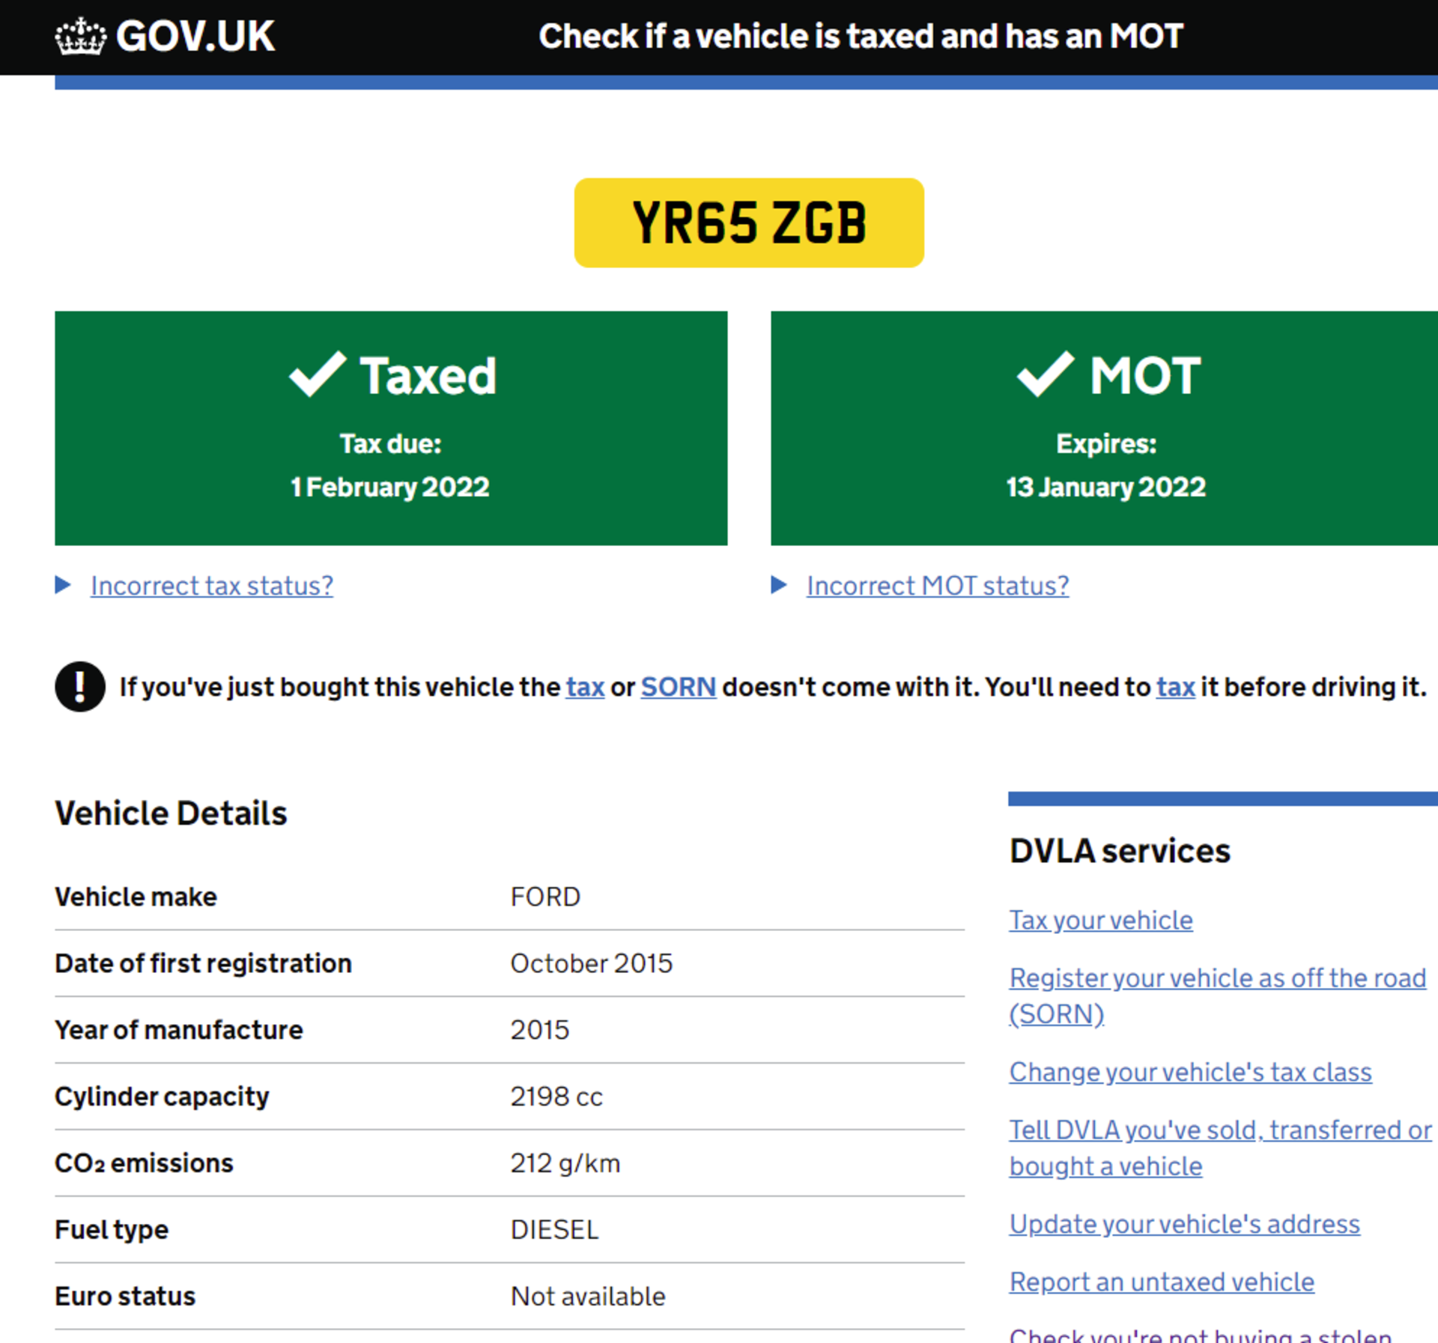Click the '2198 cc' cylinder capacity value
Screen dimensions: 1438x1343
coord(556,1097)
